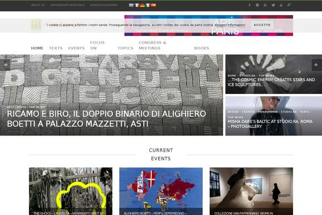
Task: Open the RSS feed icon
Action: [x=265, y=5]
